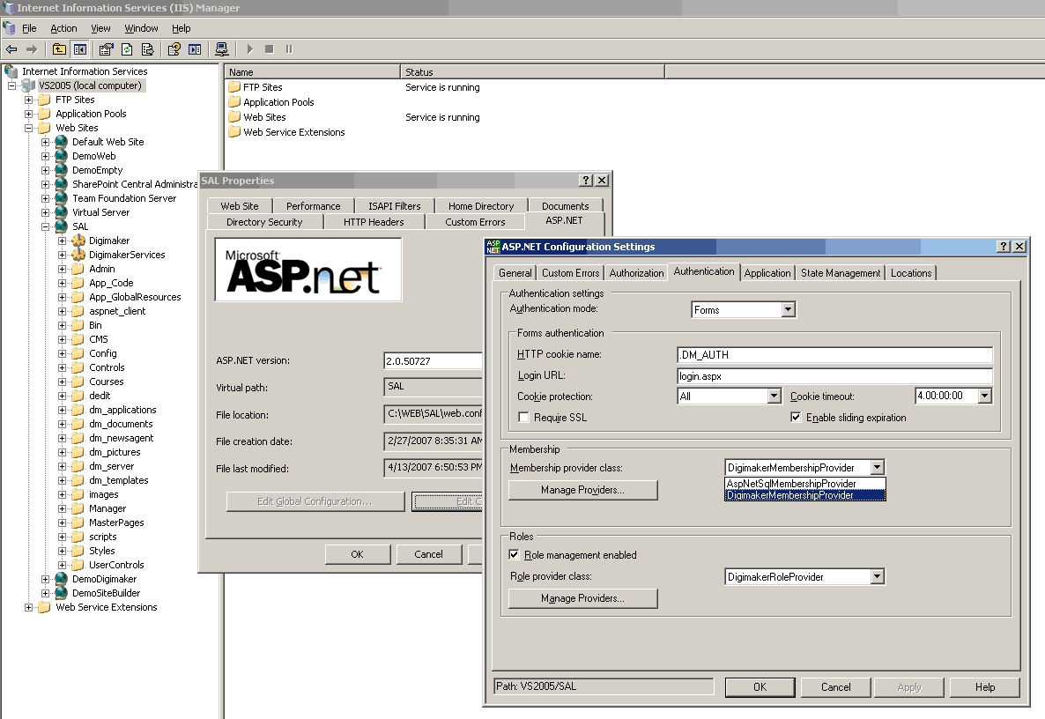Toggle the Show/Hide Action Pane toolbar icon

[x=195, y=49]
